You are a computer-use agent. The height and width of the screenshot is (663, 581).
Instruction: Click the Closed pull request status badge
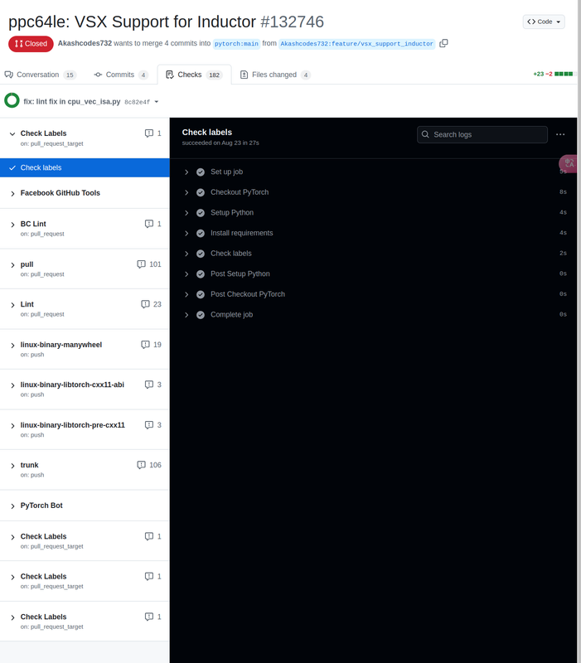pos(31,44)
